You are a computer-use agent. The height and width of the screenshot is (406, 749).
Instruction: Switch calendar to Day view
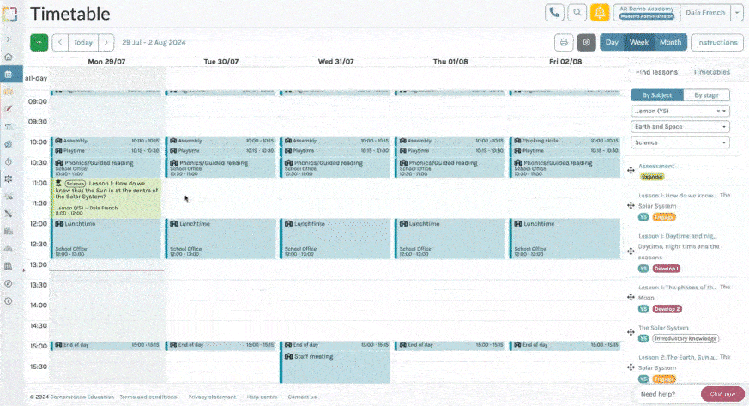click(612, 42)
